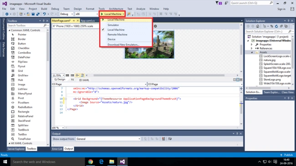The width and height of the screenshot is (296, 166).
Task: Open the Debug configuration dropdown
Action: (x=66, y=14)
